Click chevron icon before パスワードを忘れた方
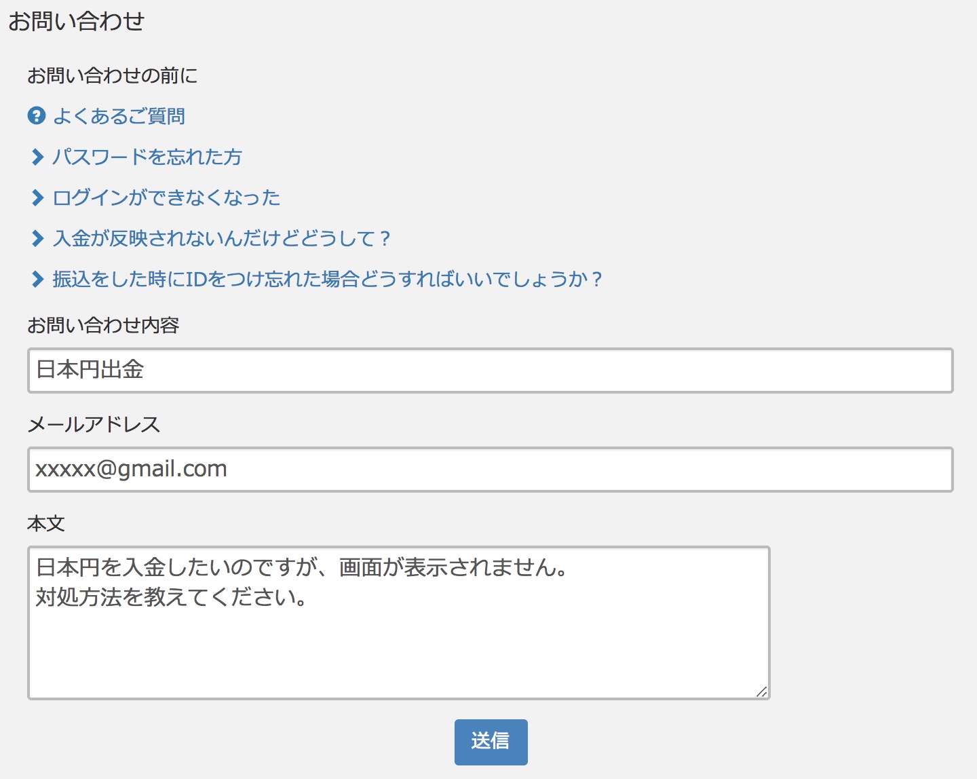This screenshot has width=977, height=779. pyautogui.click(x=38, y=157)
